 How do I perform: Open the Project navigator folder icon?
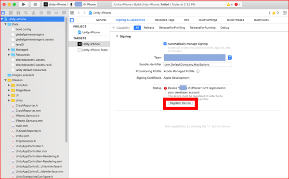pos(3,13)
